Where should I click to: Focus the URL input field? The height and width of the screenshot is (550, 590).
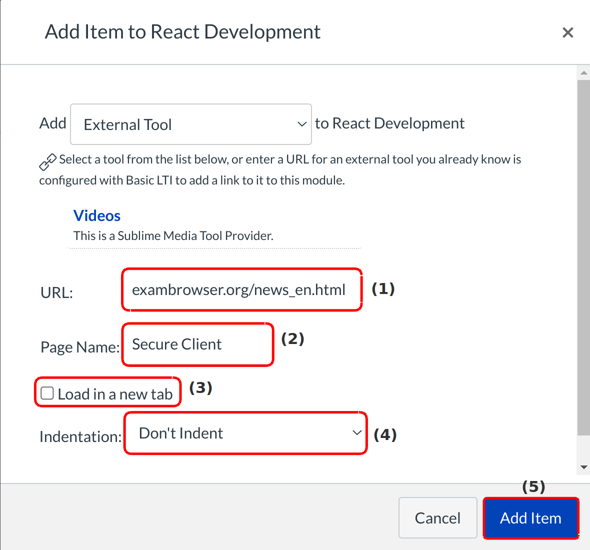tap(241, 290)
